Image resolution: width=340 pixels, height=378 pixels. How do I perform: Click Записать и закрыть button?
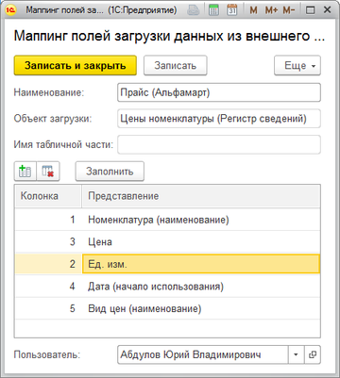(76, 65)
